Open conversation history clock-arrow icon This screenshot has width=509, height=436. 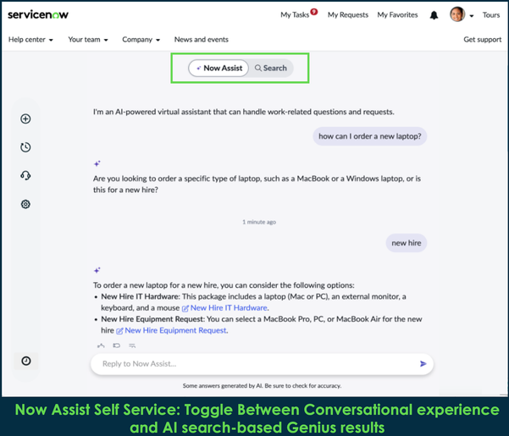[x=25, y=147]
